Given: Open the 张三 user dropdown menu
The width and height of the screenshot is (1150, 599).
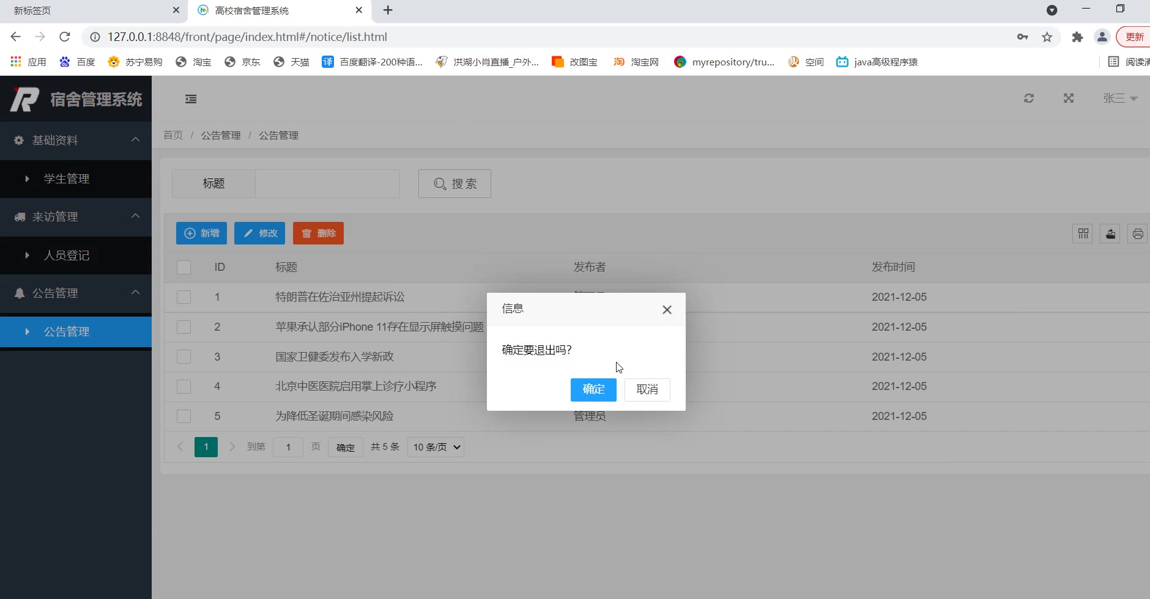Looking at the screenshot, I should click(1119, 98).
